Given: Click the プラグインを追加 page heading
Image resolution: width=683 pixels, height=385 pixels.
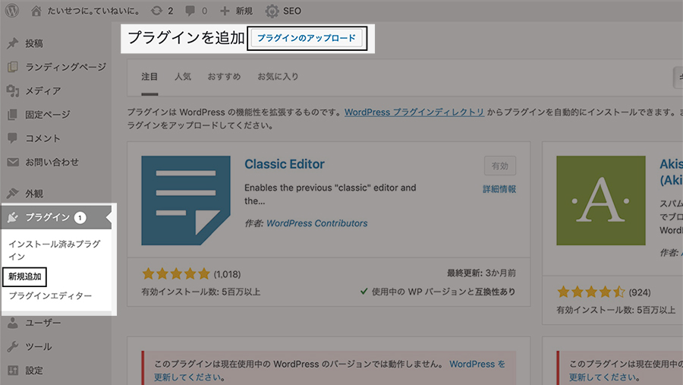Looking at the screenshot, I should click(187, 37).
